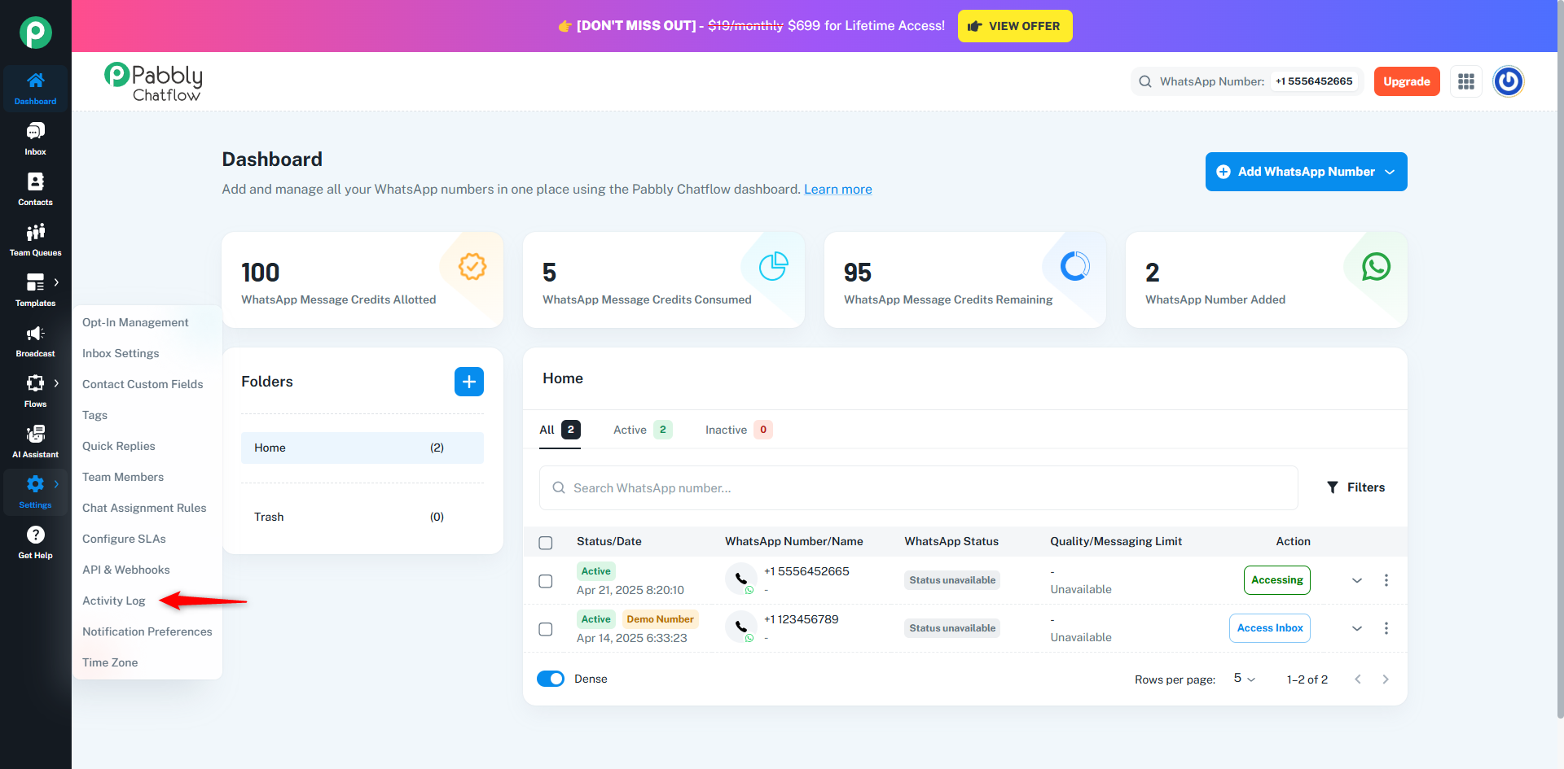Select the Inactive tab
Viewport: 1564px width, 769px height.
pyautogui.click(x=739, y=430)
